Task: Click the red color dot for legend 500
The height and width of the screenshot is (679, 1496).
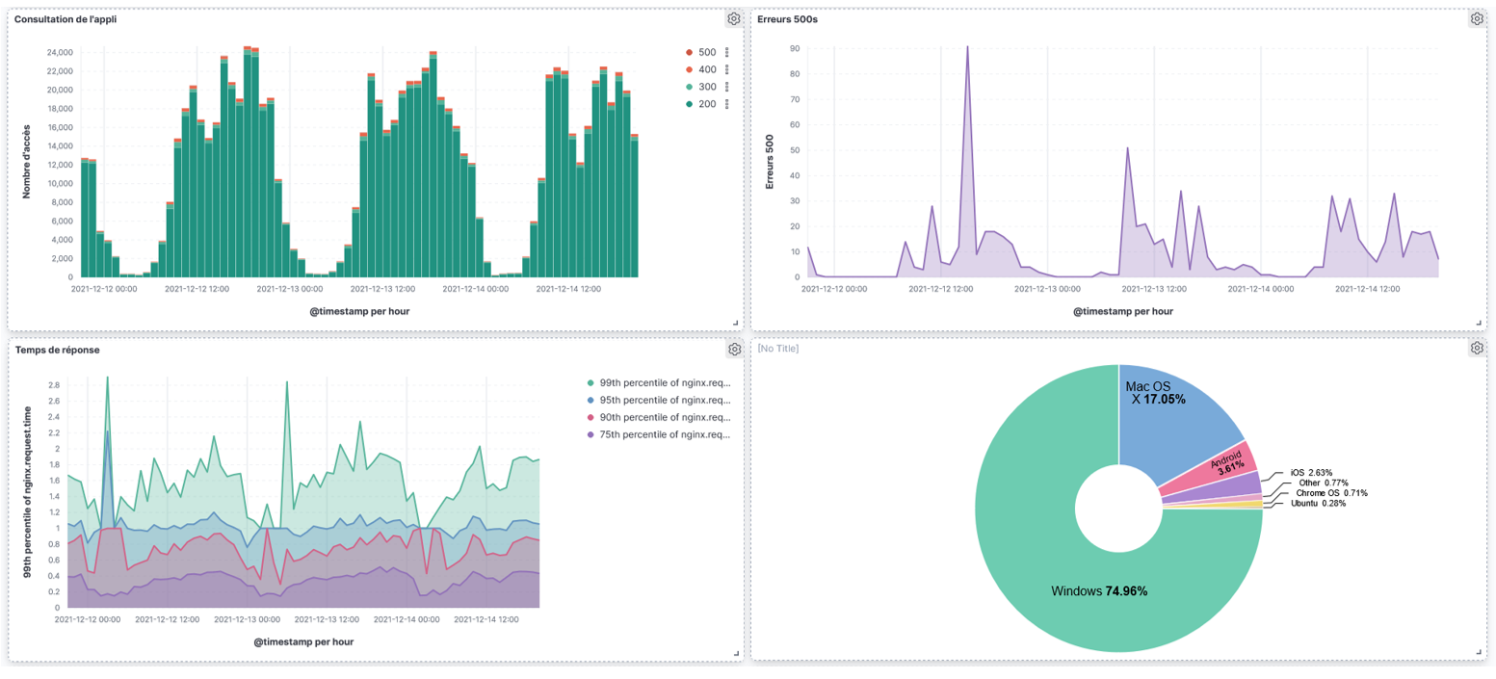Action: [x=688, y=52]
